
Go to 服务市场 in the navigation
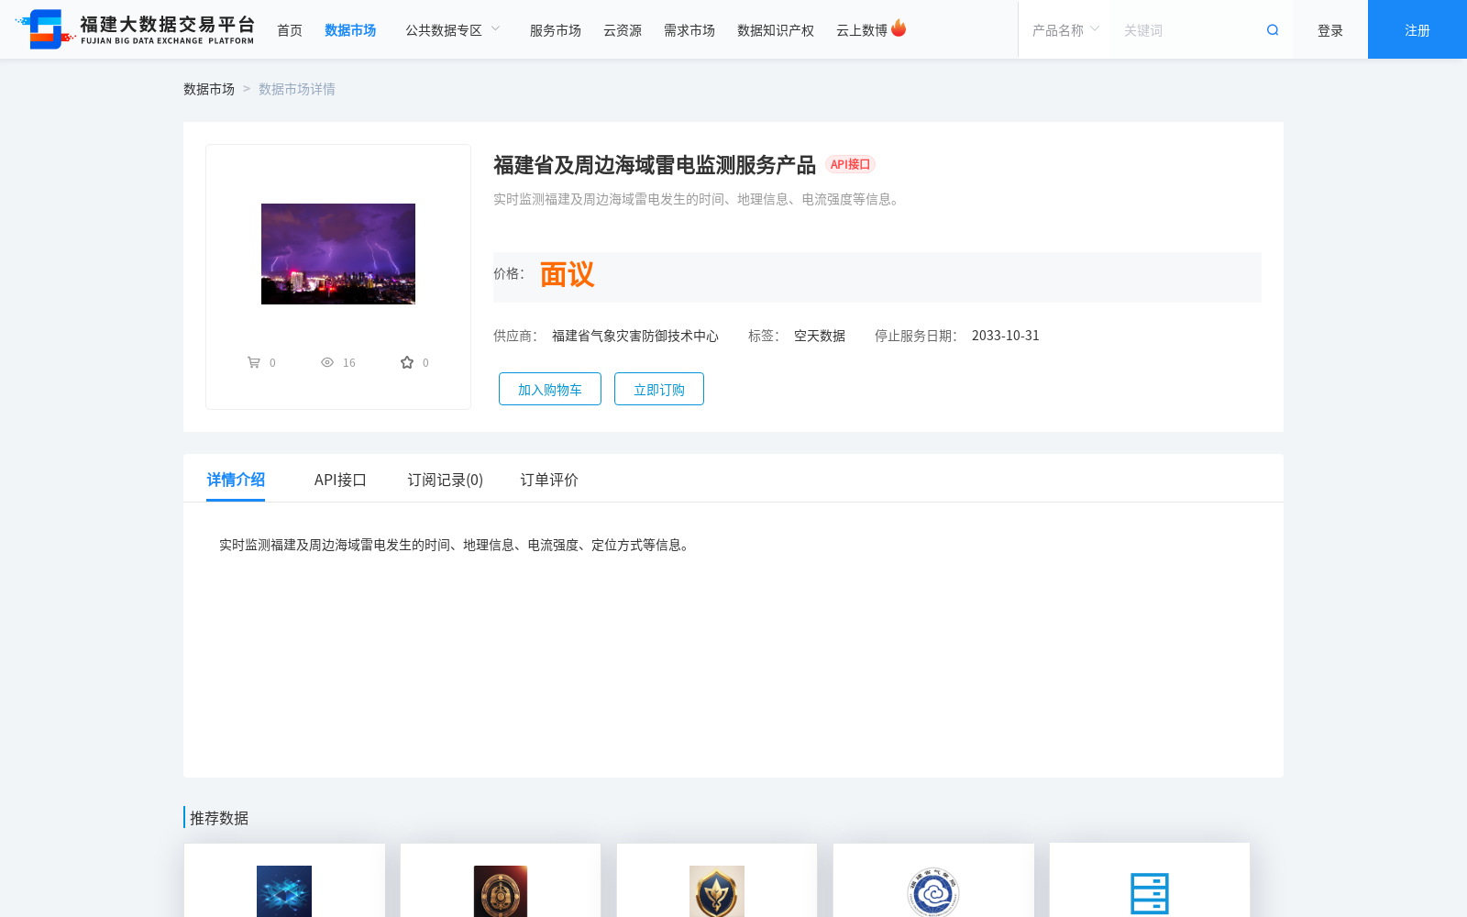click(x=556, y=30)
